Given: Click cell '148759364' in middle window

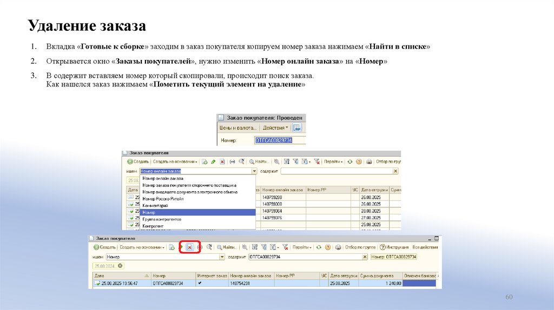Looking at the screenshot, I should (x=282, y=211).
